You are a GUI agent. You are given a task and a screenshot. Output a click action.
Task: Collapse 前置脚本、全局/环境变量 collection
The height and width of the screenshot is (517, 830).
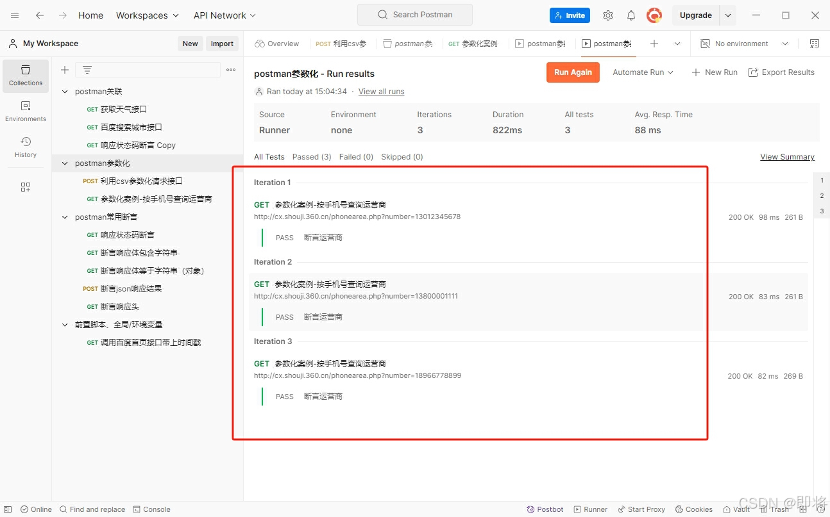(65, 325)
